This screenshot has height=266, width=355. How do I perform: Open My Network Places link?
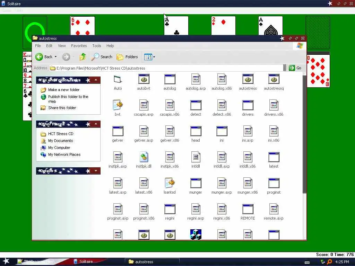click(64, 154)
